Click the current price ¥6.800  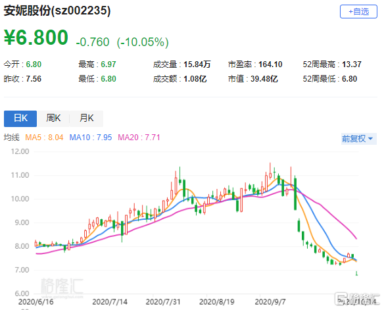36,38
